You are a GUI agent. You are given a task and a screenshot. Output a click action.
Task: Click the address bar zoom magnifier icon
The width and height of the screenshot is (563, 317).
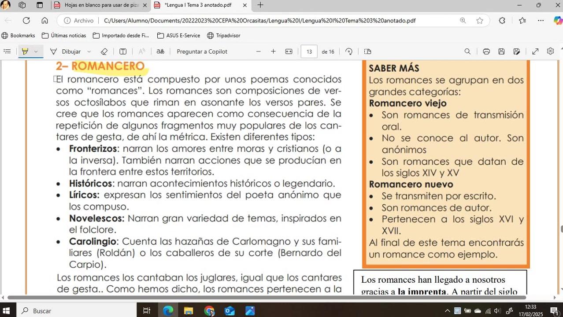click(x=463, y=20)
